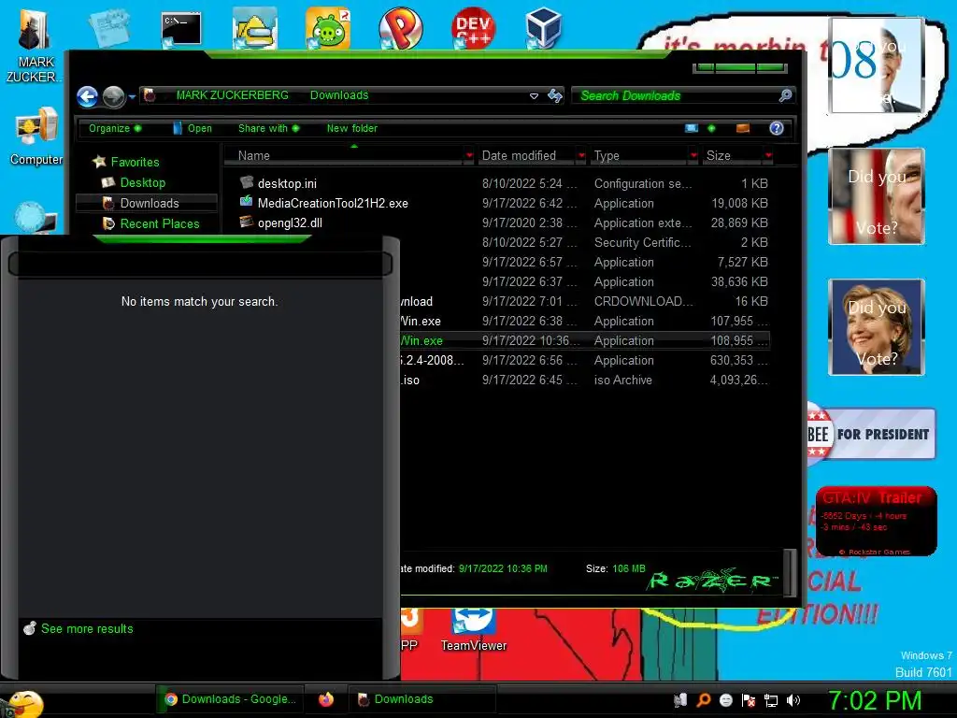The image size is (957, 718).
Task: Open recent pages dropdown beside Forward arrow
Action: click(x=132, y=96)
